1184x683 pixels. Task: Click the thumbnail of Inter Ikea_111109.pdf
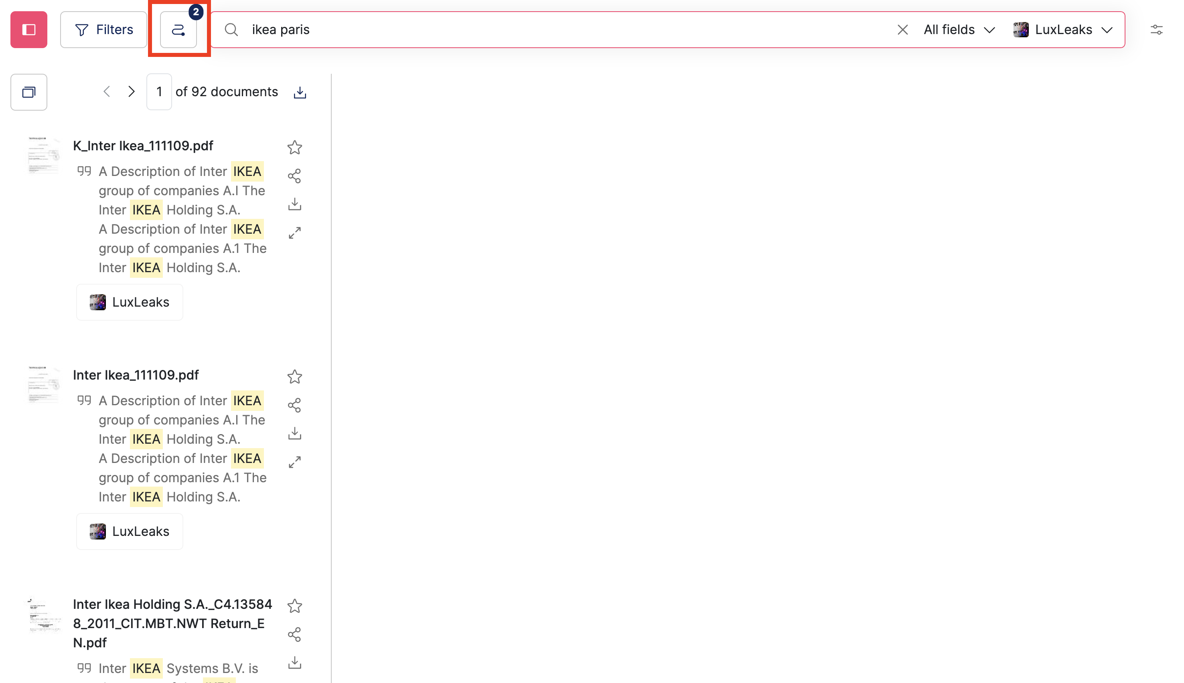43,385
